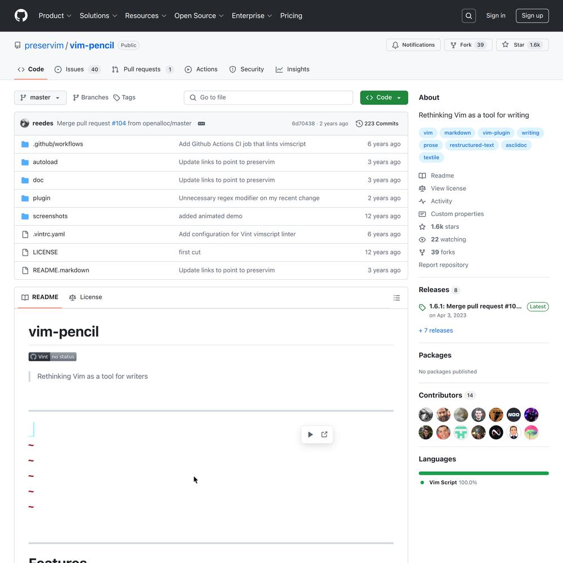Fork the repository
The image size is (563, 563).
(x=468, y=45)
